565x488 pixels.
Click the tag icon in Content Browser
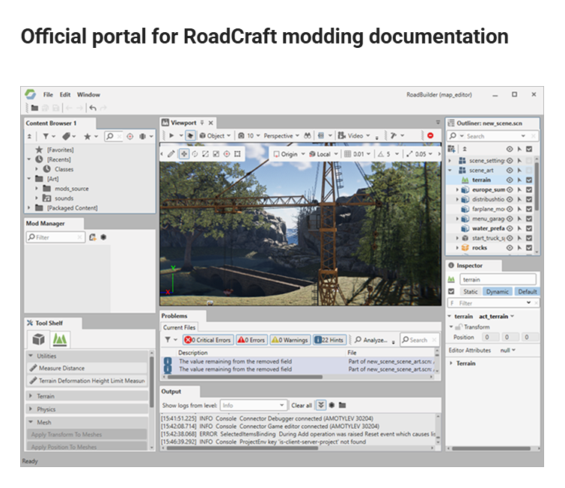(x=67, y=136)
